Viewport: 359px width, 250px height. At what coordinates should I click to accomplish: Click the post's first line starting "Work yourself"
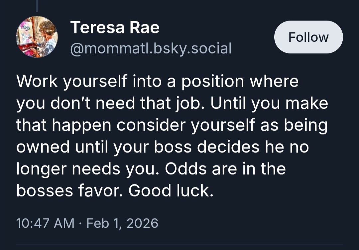coord(157,82)
